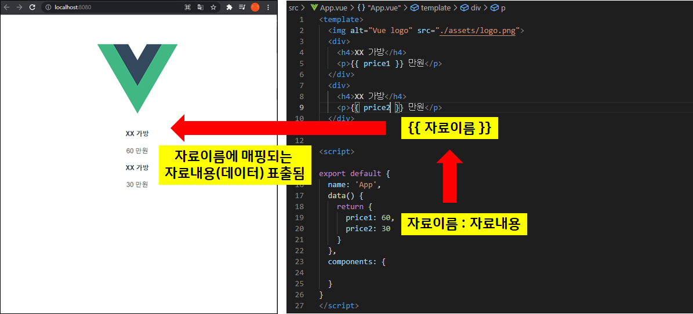Click line number 27 in the editor gutter
Image resolution: width=693 pixels, height=314 pixels.
299,306
